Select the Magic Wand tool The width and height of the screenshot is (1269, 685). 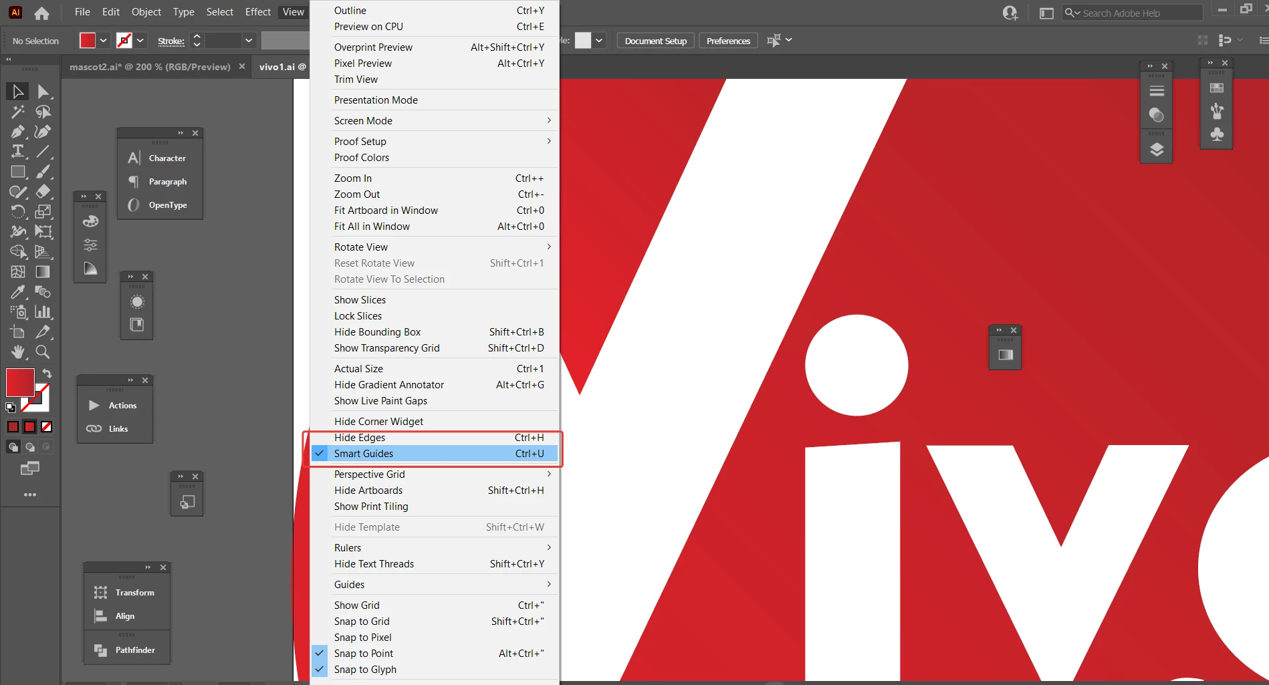(x=17, y=112)
